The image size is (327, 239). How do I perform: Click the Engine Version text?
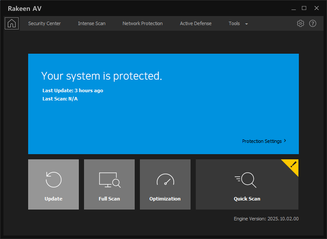point(266,219)
